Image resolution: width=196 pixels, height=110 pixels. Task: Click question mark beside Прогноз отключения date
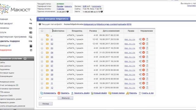click(67, 12)
